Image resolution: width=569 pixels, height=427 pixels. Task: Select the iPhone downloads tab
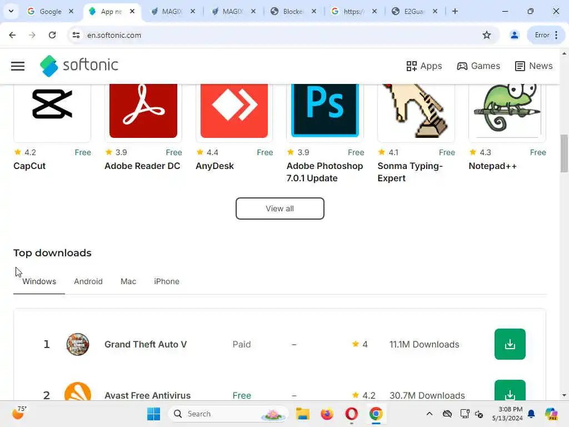click(x=167, y=281)
